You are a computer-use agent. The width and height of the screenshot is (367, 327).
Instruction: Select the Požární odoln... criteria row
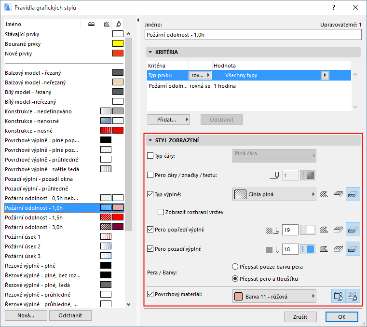click(249, 86)
